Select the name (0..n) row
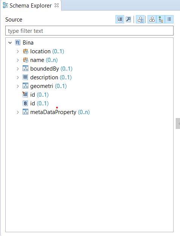 (44, 60)
